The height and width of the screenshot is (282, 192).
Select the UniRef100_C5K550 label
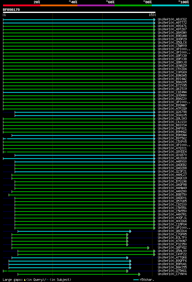[172, 211]
